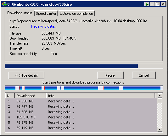Image resolution: width=168 pixels, height=136 pixels.
Task: Click the Info column header
Action: click(101, 96)
